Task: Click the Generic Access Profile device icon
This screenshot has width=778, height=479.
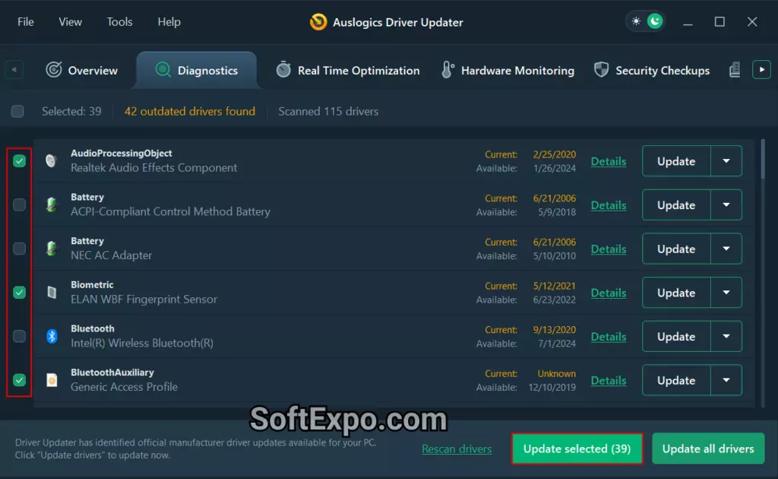Action: [x=52, y=380]
